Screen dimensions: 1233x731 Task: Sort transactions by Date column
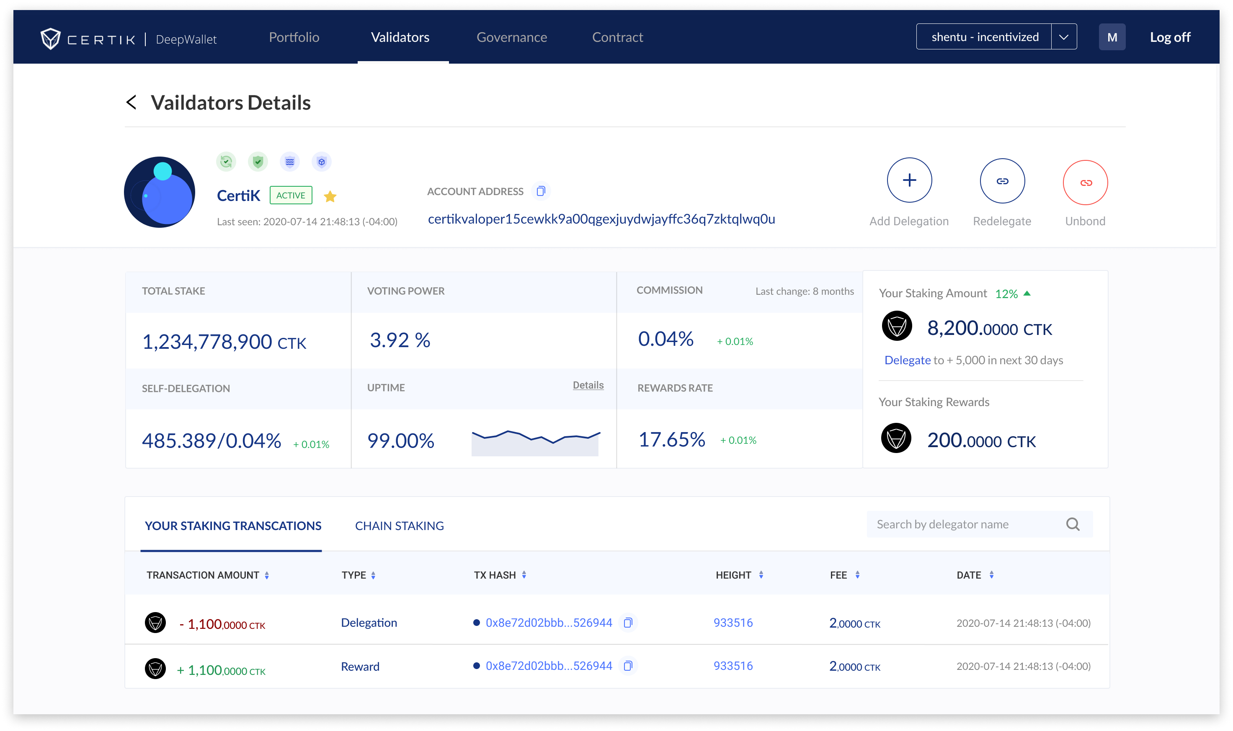[991, 575]
